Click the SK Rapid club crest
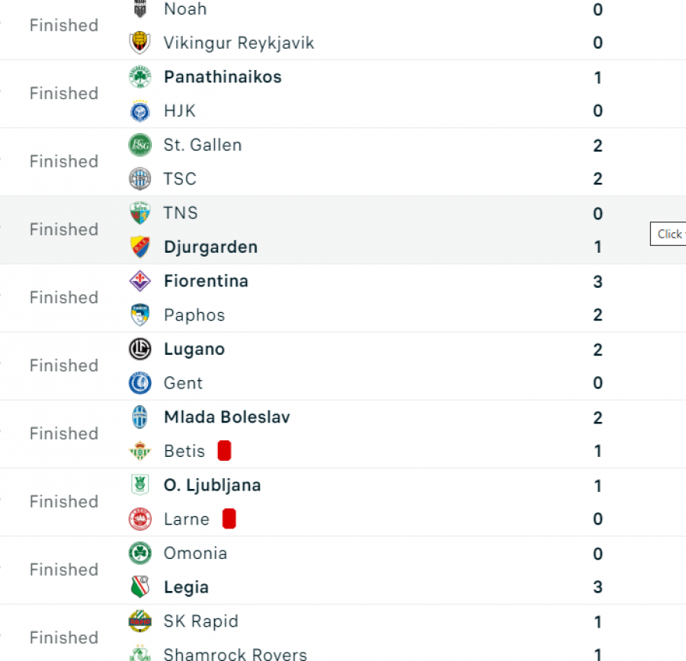The height and width of the screenshot is (661, 686). 140,621
